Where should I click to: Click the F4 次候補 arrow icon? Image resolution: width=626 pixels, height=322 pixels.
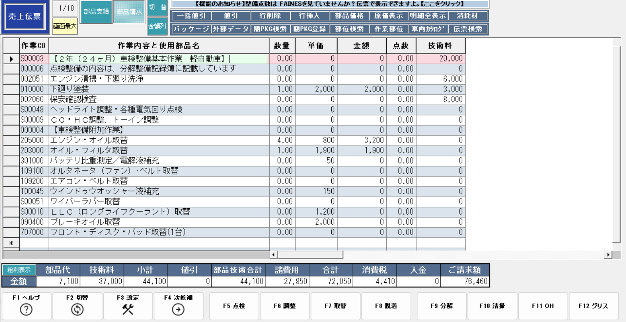click(x=178, y=310)
